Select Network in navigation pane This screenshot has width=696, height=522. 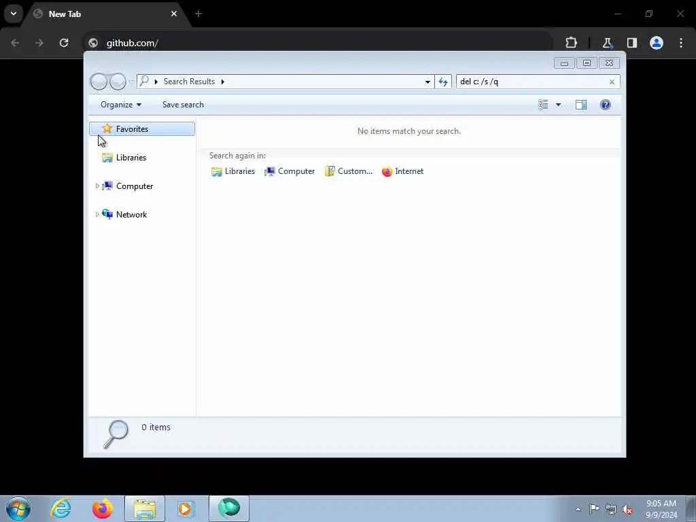131,214
